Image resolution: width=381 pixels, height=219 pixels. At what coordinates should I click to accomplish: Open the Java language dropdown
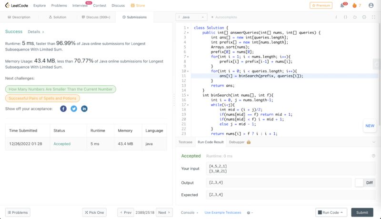[191, 17]
